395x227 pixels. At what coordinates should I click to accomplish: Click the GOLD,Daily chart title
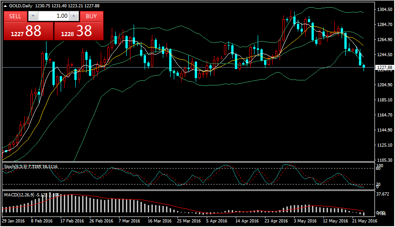click(x=22, y=5)
